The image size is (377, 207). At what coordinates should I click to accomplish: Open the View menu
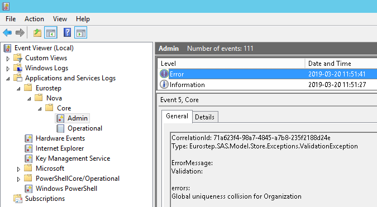[60, 19]
